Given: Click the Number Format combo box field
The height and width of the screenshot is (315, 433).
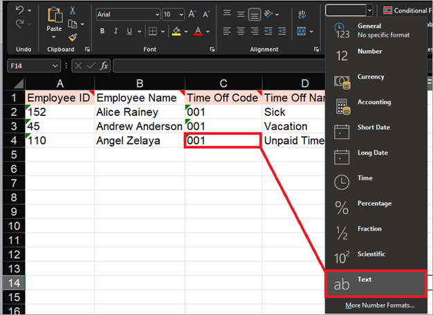Looking at the screenshot, I should (346, 10).
